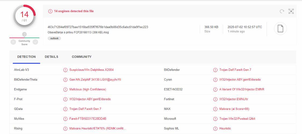Click truncated Rising Malware.Heuristic result text
The image size is (302, 134).
point(97,128)
